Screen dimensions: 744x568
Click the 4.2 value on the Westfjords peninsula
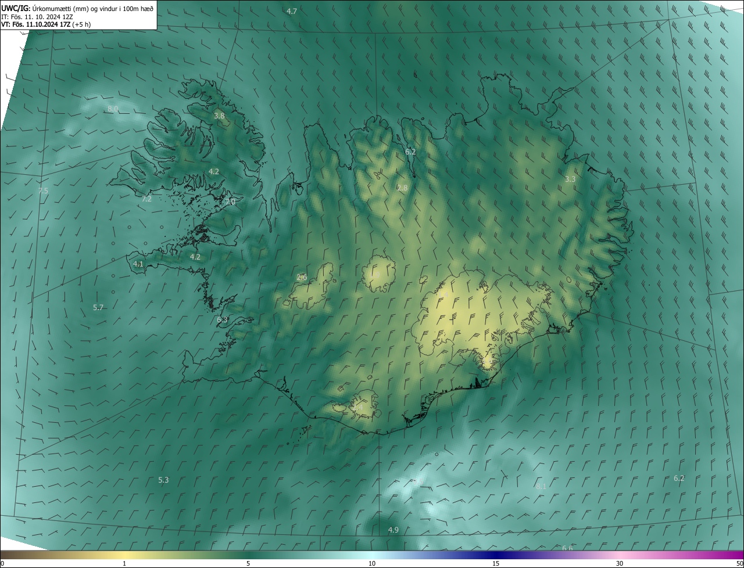tap(214, 171)
